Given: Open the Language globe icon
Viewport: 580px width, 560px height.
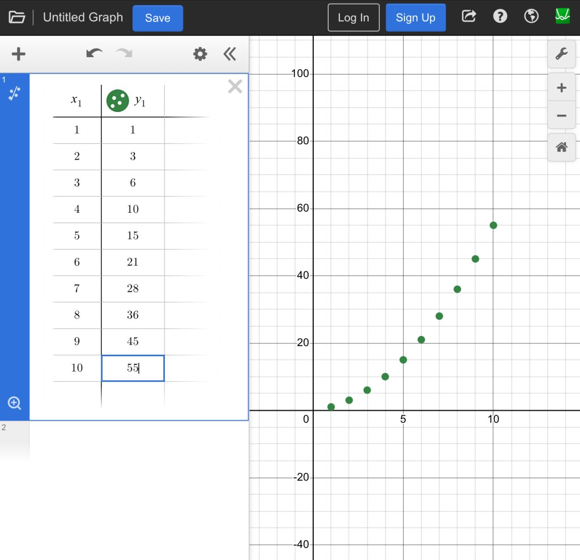Looking at the screenshot, I should [x=531, y=16].
